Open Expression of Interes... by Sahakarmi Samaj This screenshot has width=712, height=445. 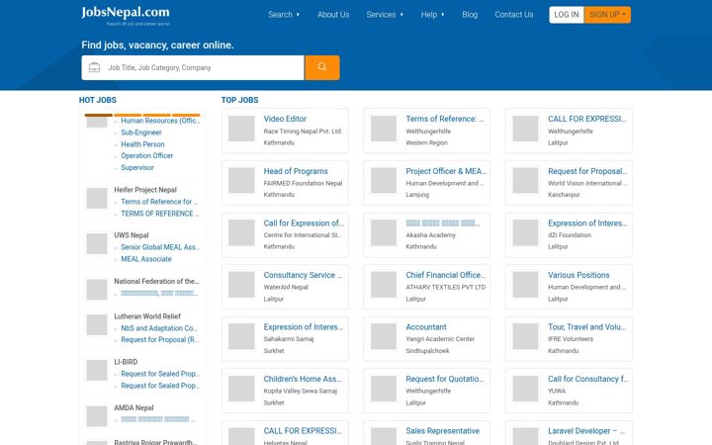(x=304, y=327)
